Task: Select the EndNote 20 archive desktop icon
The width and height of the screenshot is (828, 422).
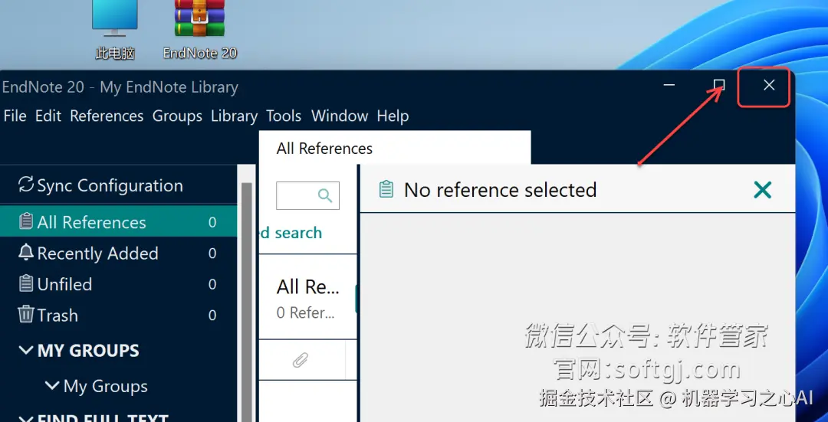Action: tap(199, 30)
